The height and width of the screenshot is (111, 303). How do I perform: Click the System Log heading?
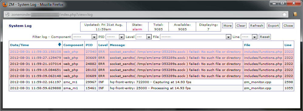(20, 26)
